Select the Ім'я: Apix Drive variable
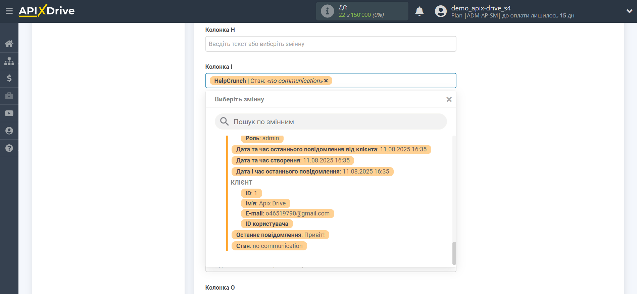Image resolution: width=637 pixels, height=294 pixels. pos(265,203)
